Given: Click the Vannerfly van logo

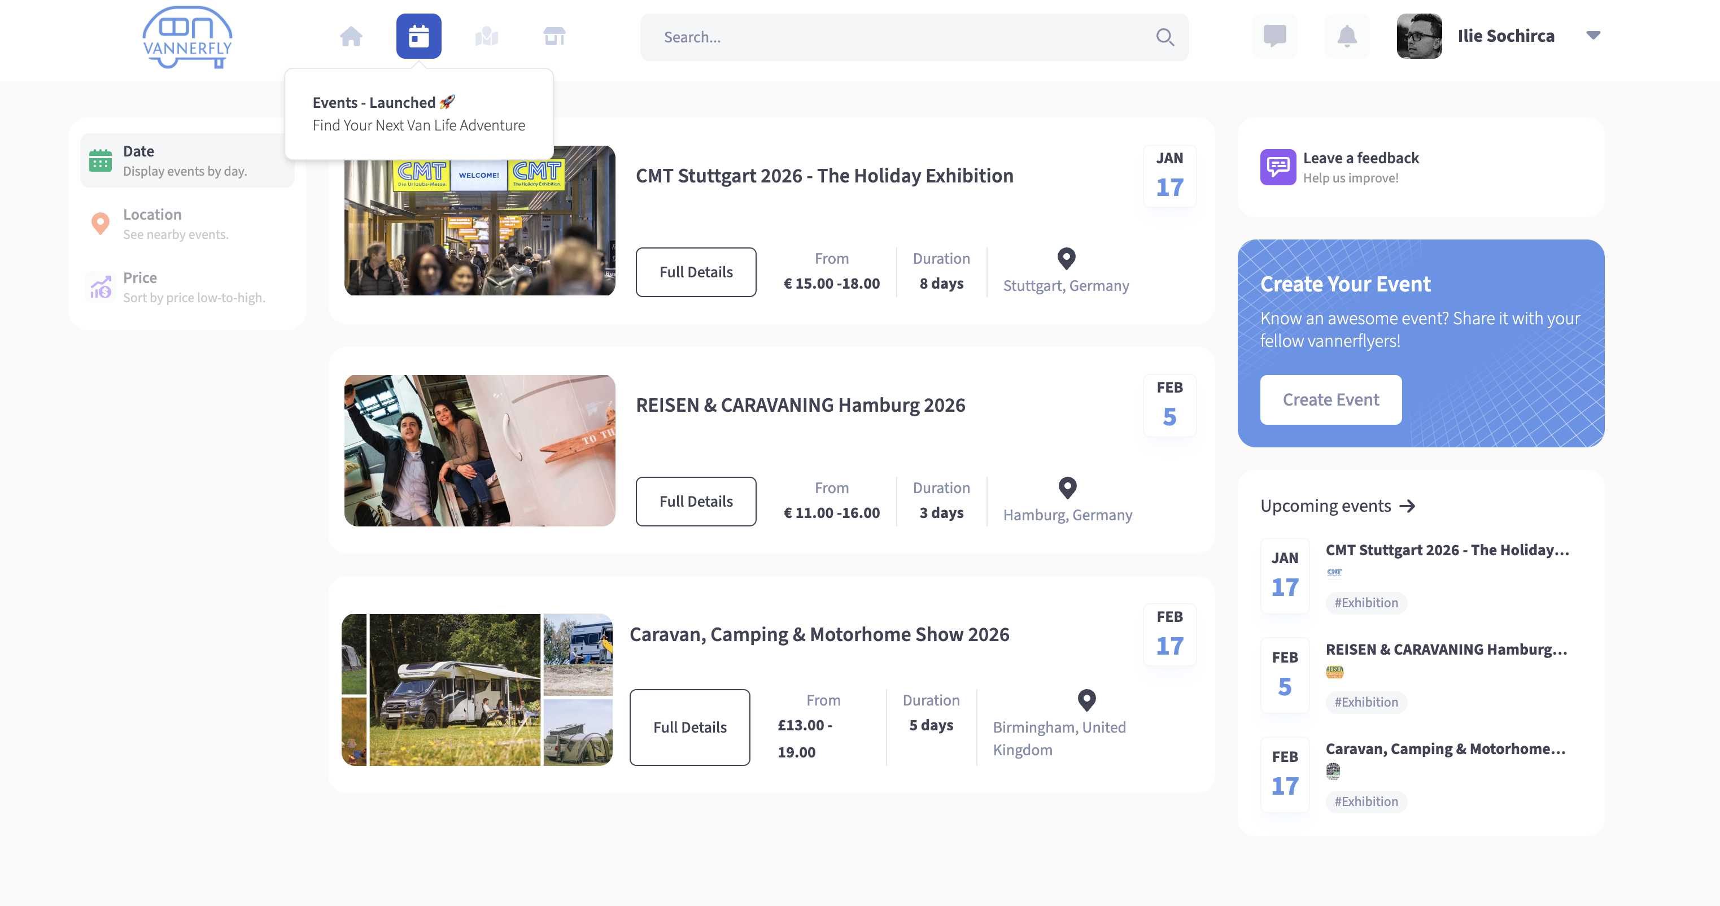Looking at the screenshot, I should [187, 37].
